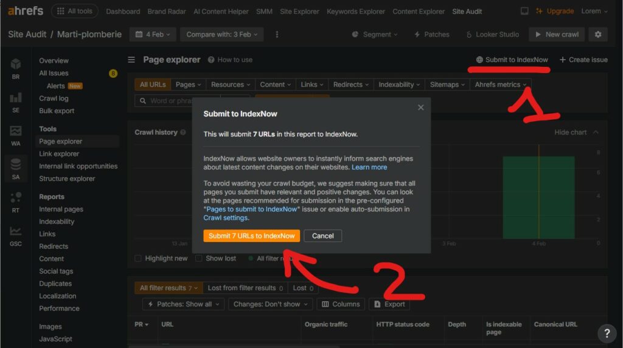Screen dimensions: 623x348
Task: Open Content Explorer in the top menu
Action: 419,12
